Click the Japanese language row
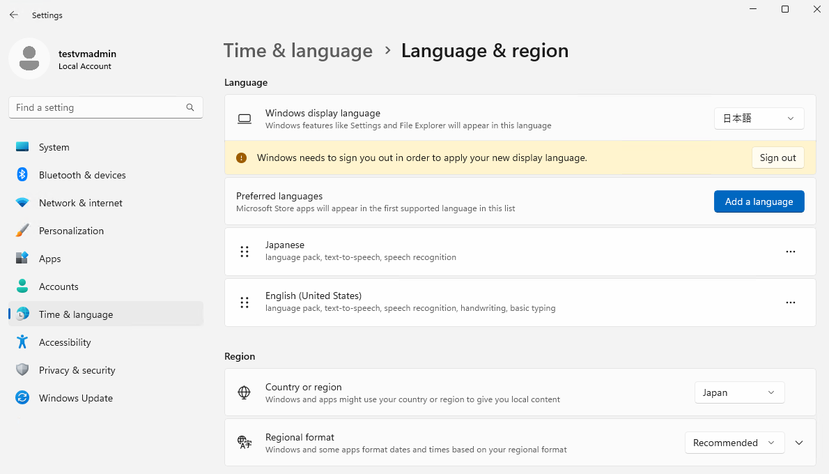 click(520, 251)
